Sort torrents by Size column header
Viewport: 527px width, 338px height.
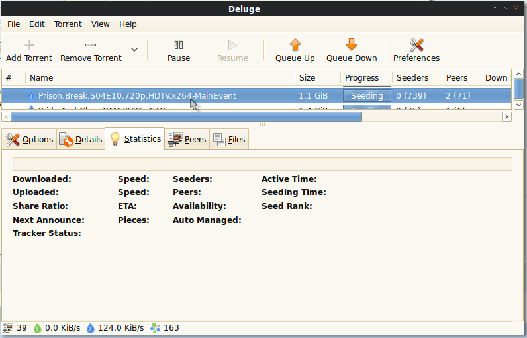tap(318, 78)
